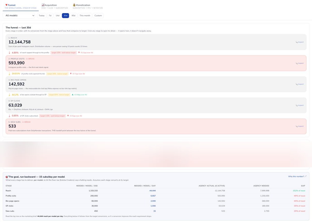Click the target 15% well below target badge
Screen dimensions: 312x222
[x=63, y=53]
